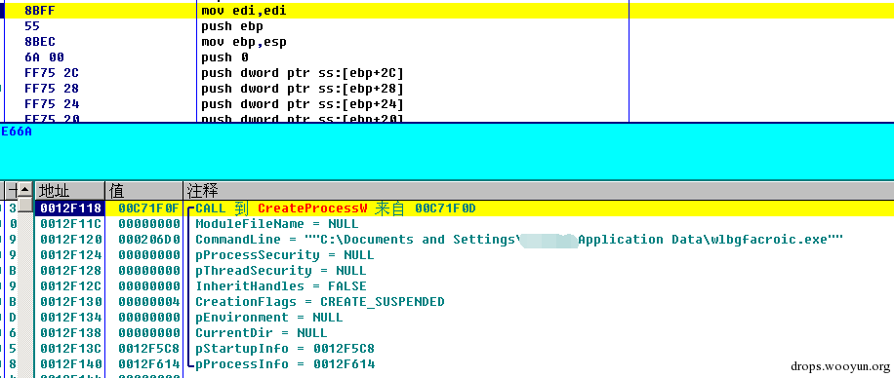Click hex bytes 'FF75 2C' in disassembly
The height and width of the screenshot is (378, 894).
point(52,73)
